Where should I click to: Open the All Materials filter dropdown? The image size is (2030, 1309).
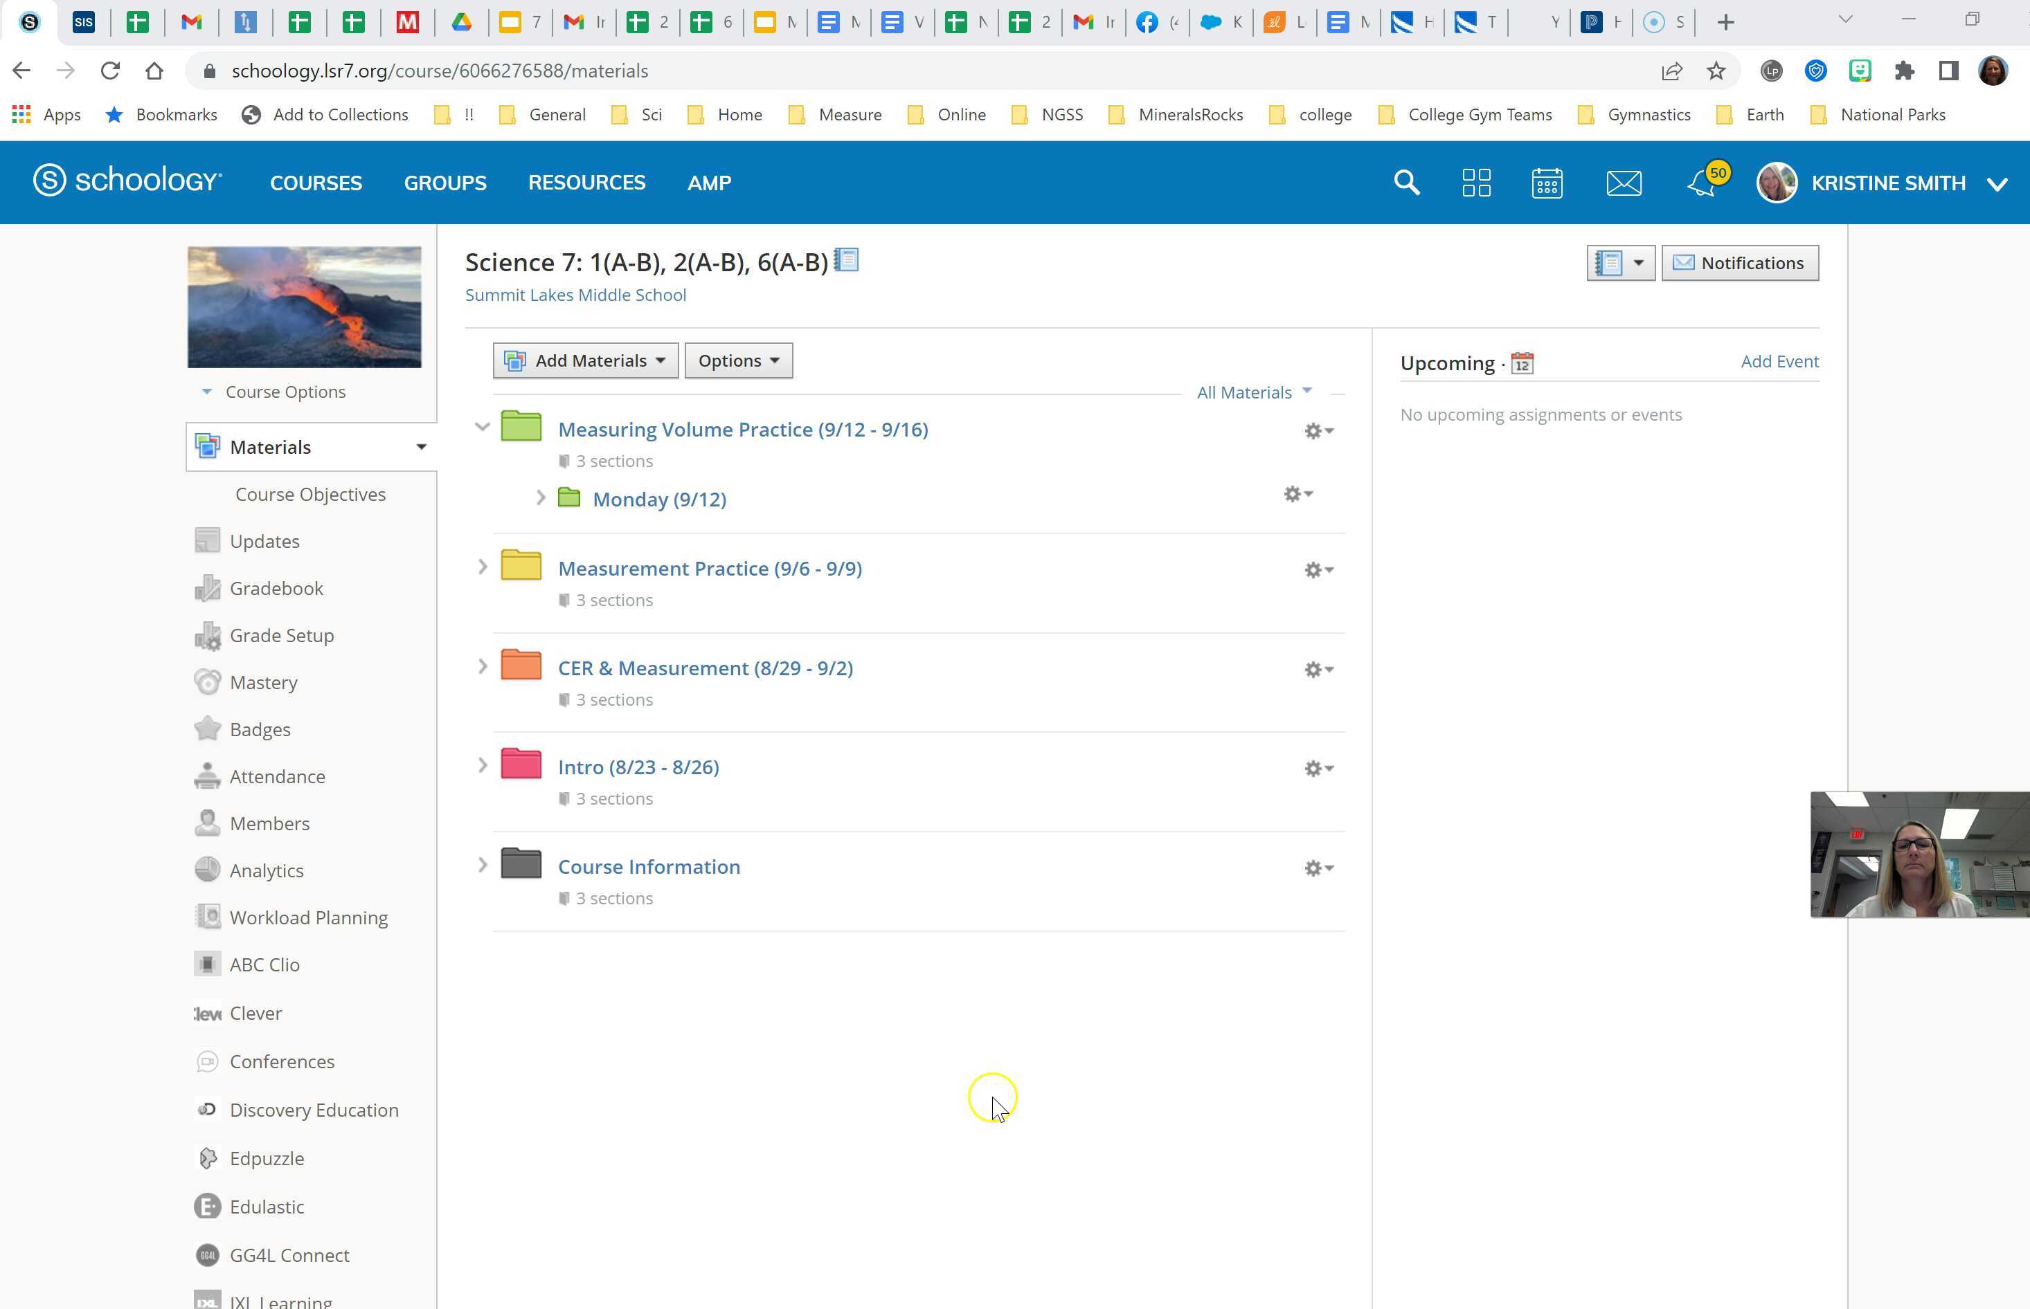coord(1254,392)
